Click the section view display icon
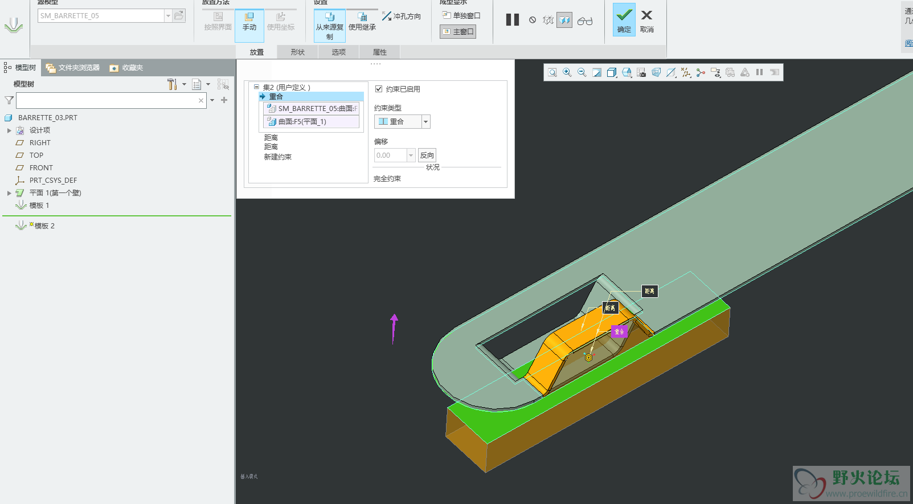 point(671,72)
